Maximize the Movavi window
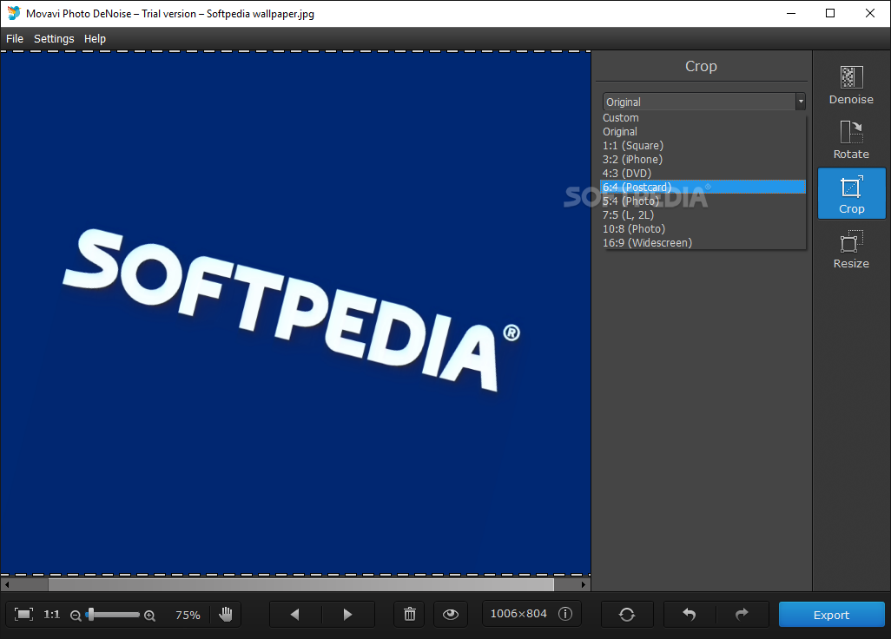The image size is (891, 639). click(x=830, y=13)
